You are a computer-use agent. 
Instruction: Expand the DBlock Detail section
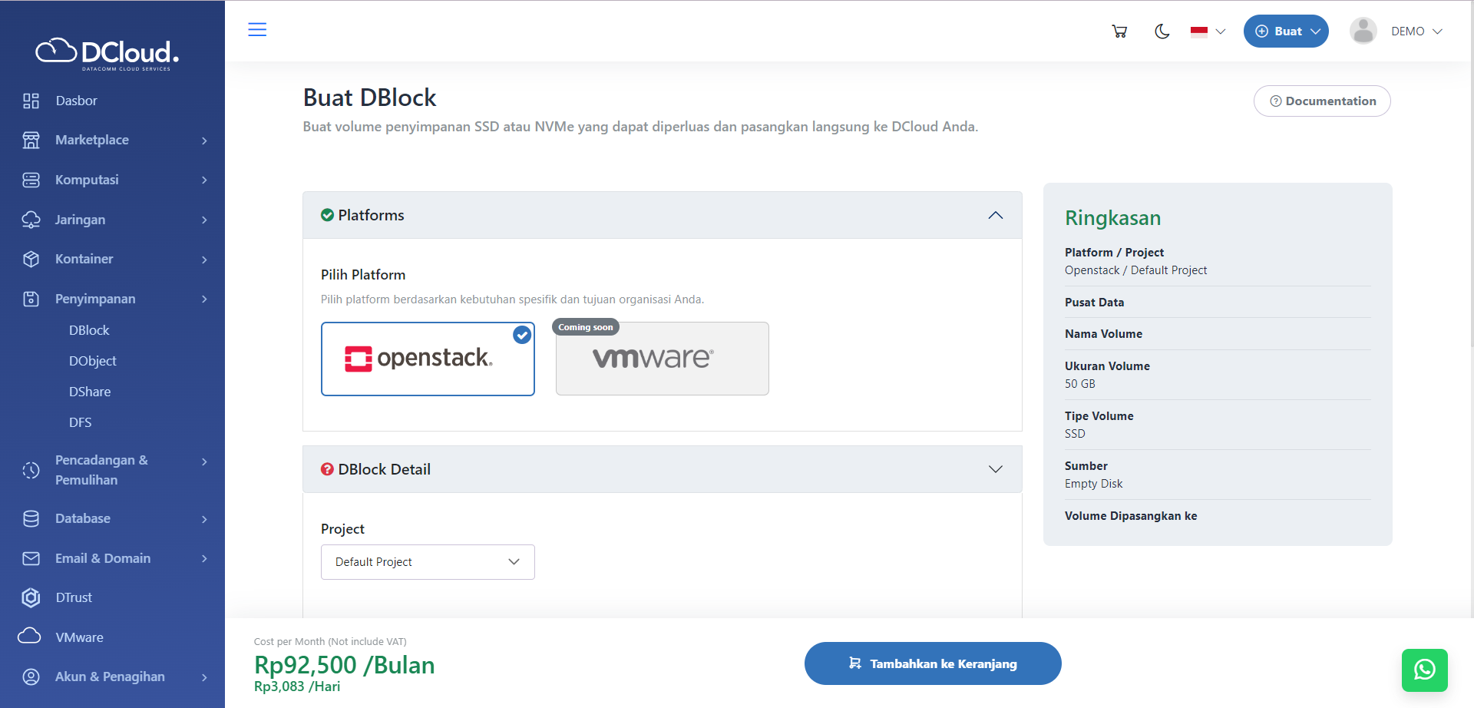pos(996,468)
